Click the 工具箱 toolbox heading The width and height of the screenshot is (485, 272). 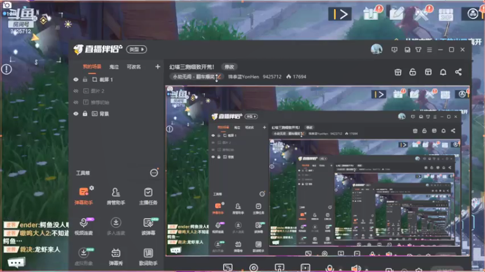click(83, 173)
